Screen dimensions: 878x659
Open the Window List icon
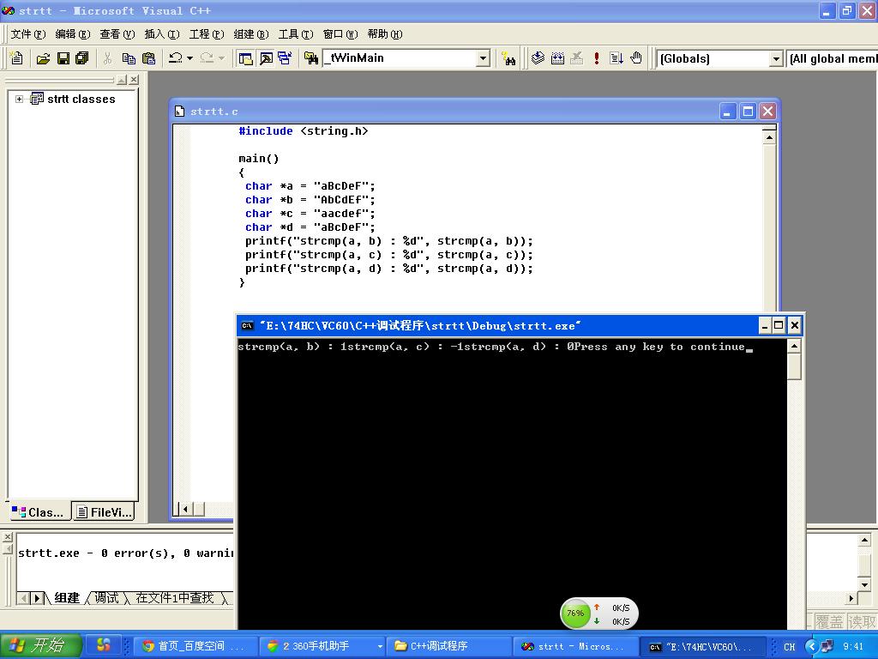(x=285, y=57)
